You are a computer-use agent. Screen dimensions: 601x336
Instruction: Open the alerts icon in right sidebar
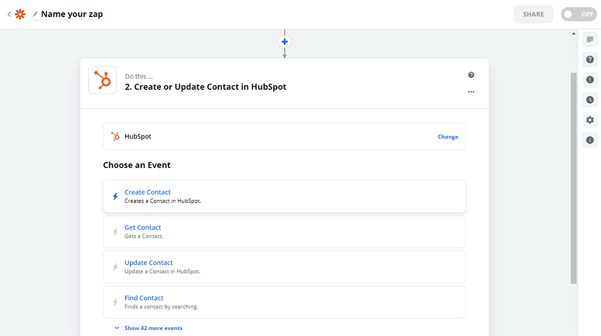coord(590,80)
